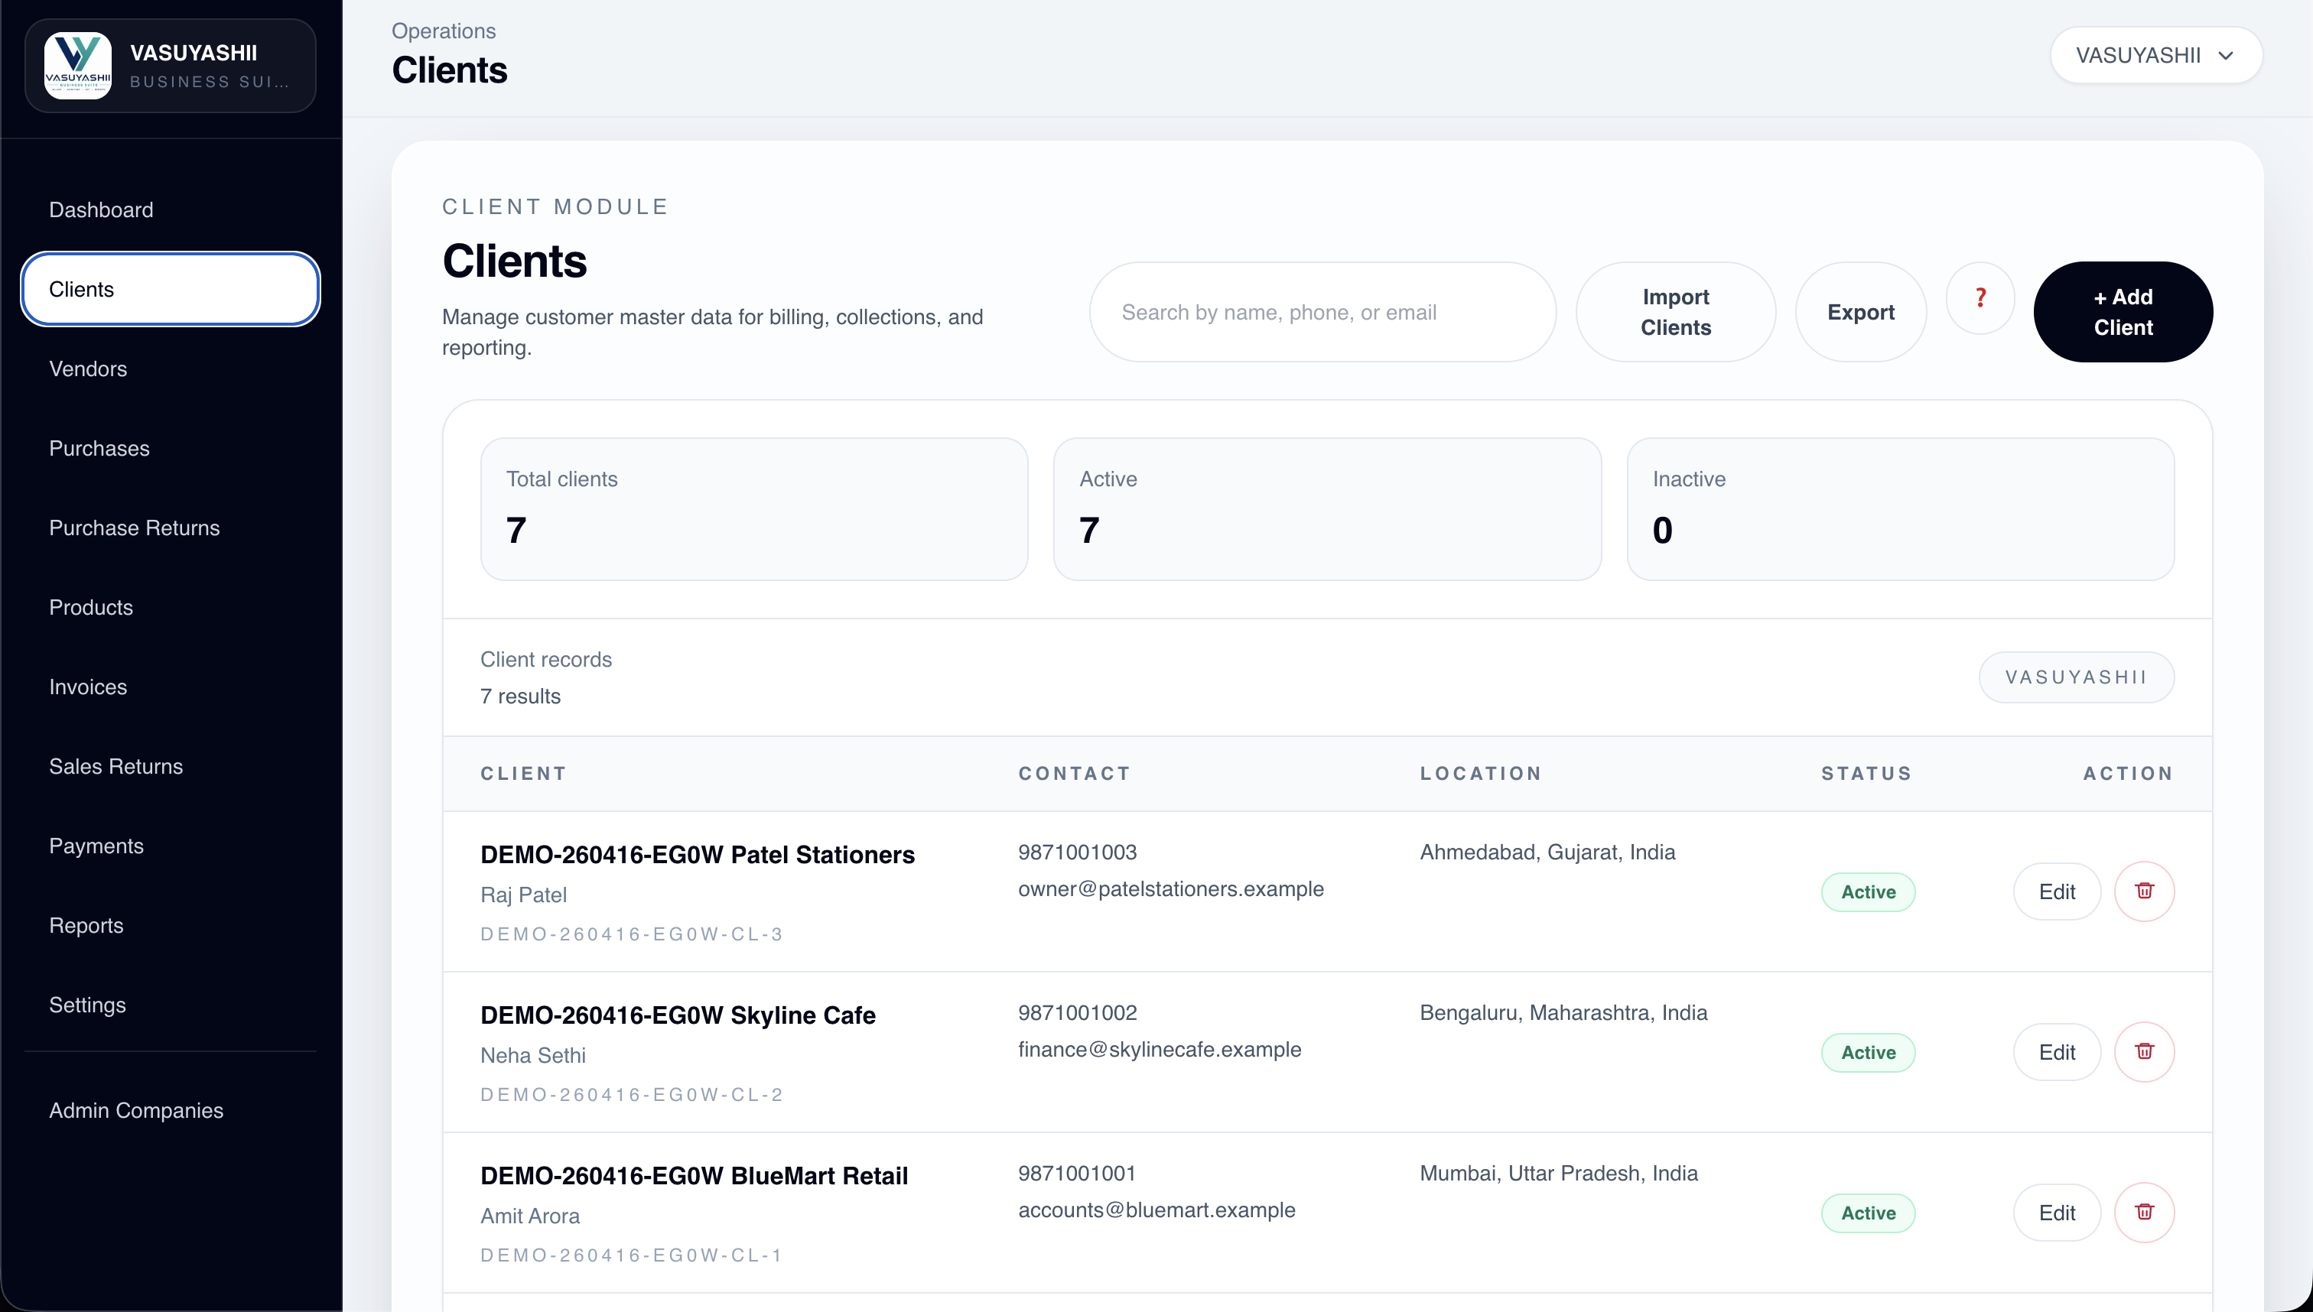Image resolution: width=2313 pixels, height=1312 pixels.
Task: Click the Import Clients button
Action: (1676, 312)
